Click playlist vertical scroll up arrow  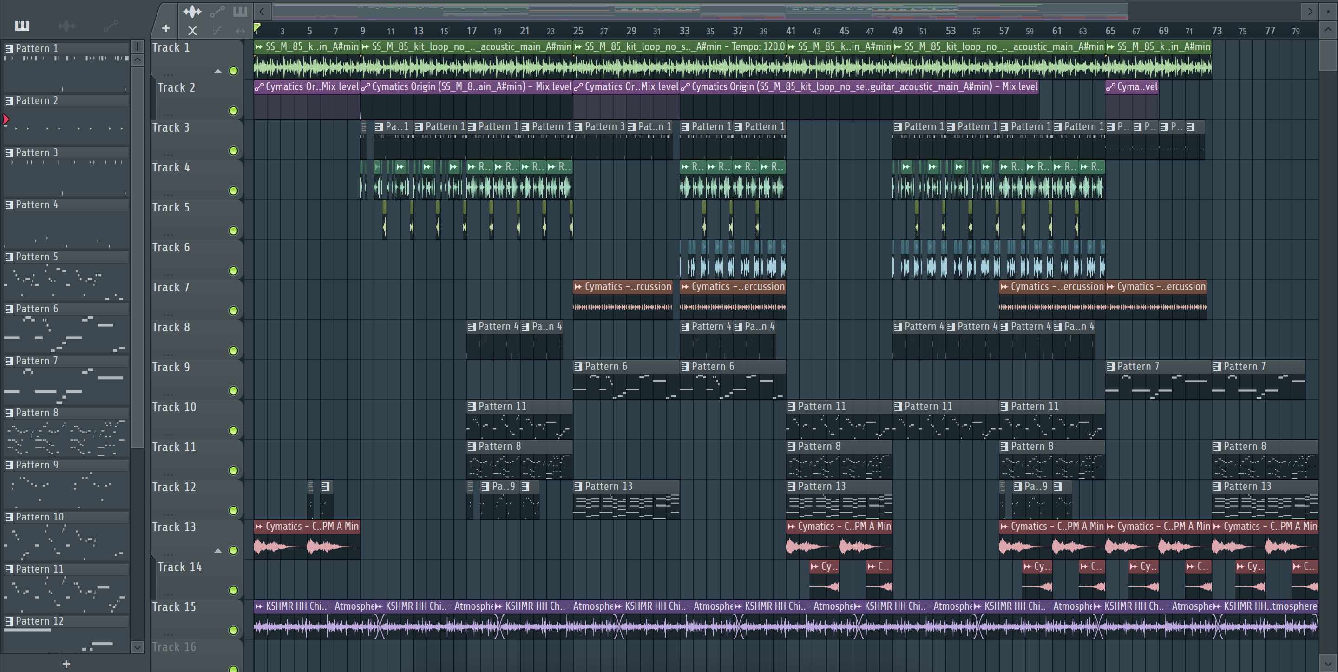click(x=1328, y=30)
